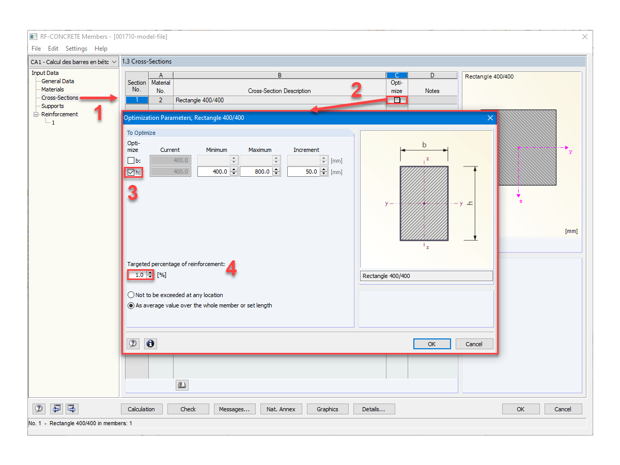Click Cancel in the main module window

563,409
